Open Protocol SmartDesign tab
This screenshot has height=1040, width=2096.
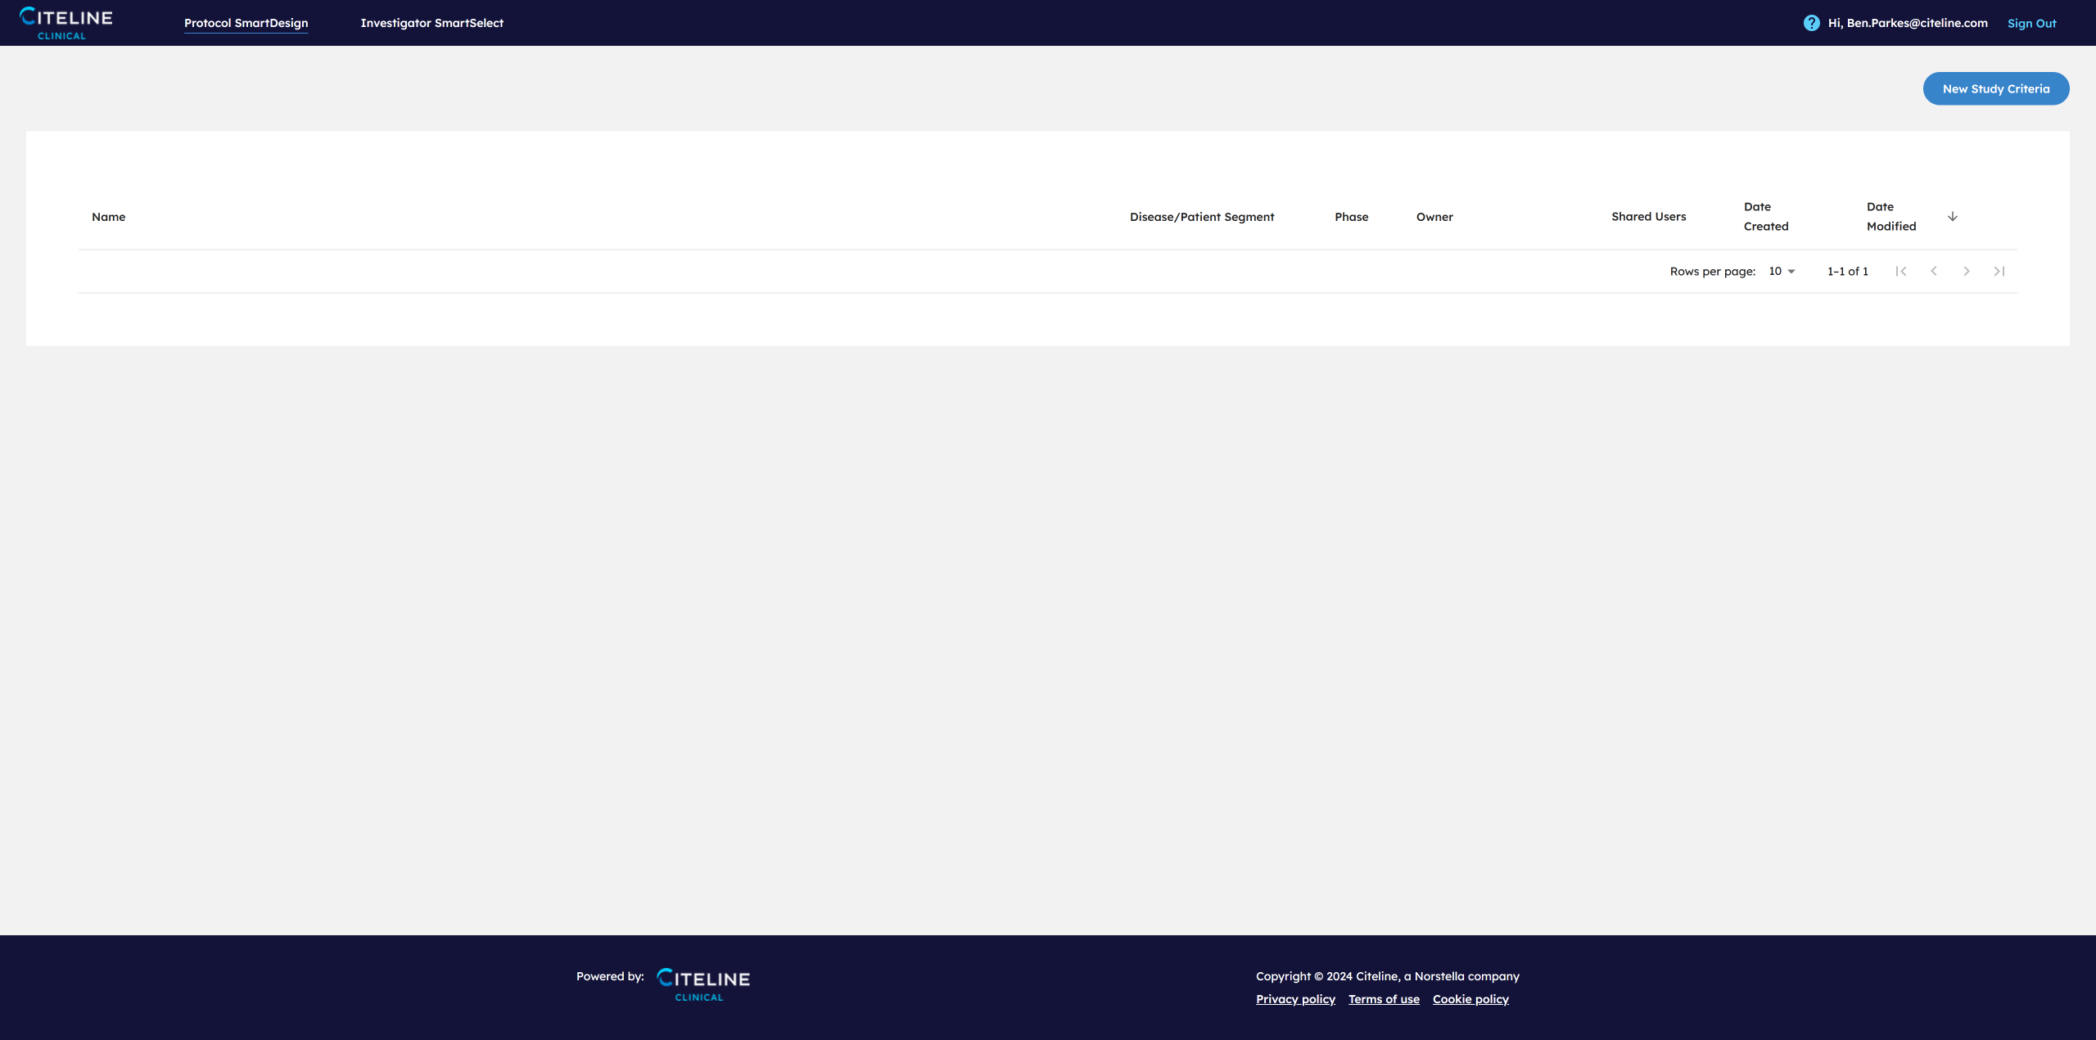[x=246, y=23]
